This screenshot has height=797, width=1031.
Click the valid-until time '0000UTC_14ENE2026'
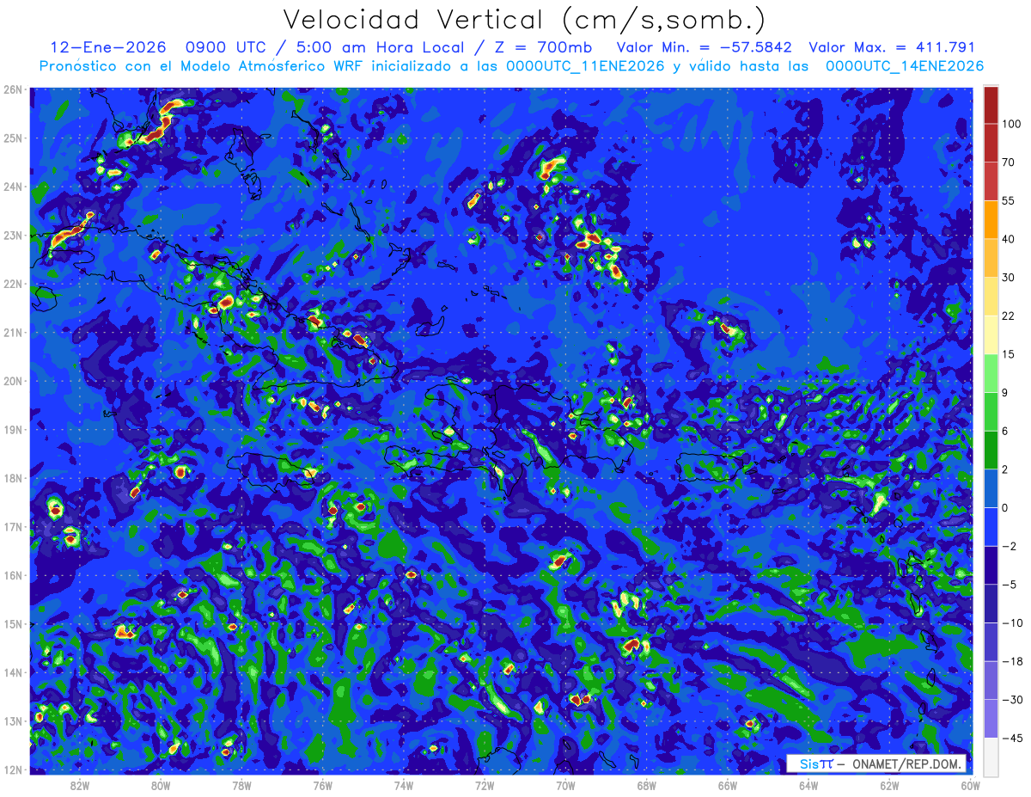tap(905, 66)
